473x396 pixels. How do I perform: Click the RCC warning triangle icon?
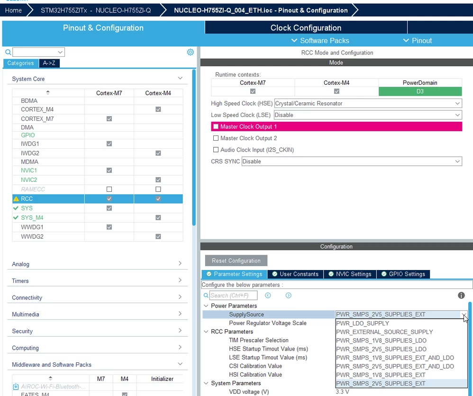pos(16,199)
